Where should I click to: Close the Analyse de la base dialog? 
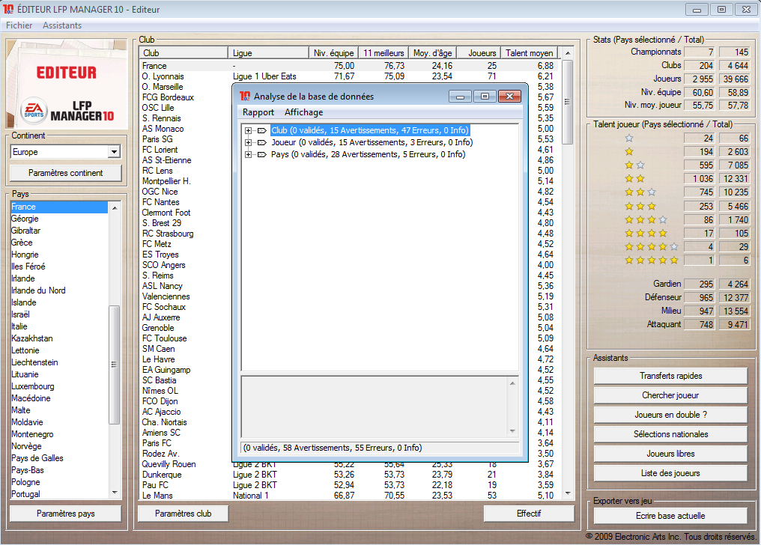(x=509, y=97)
